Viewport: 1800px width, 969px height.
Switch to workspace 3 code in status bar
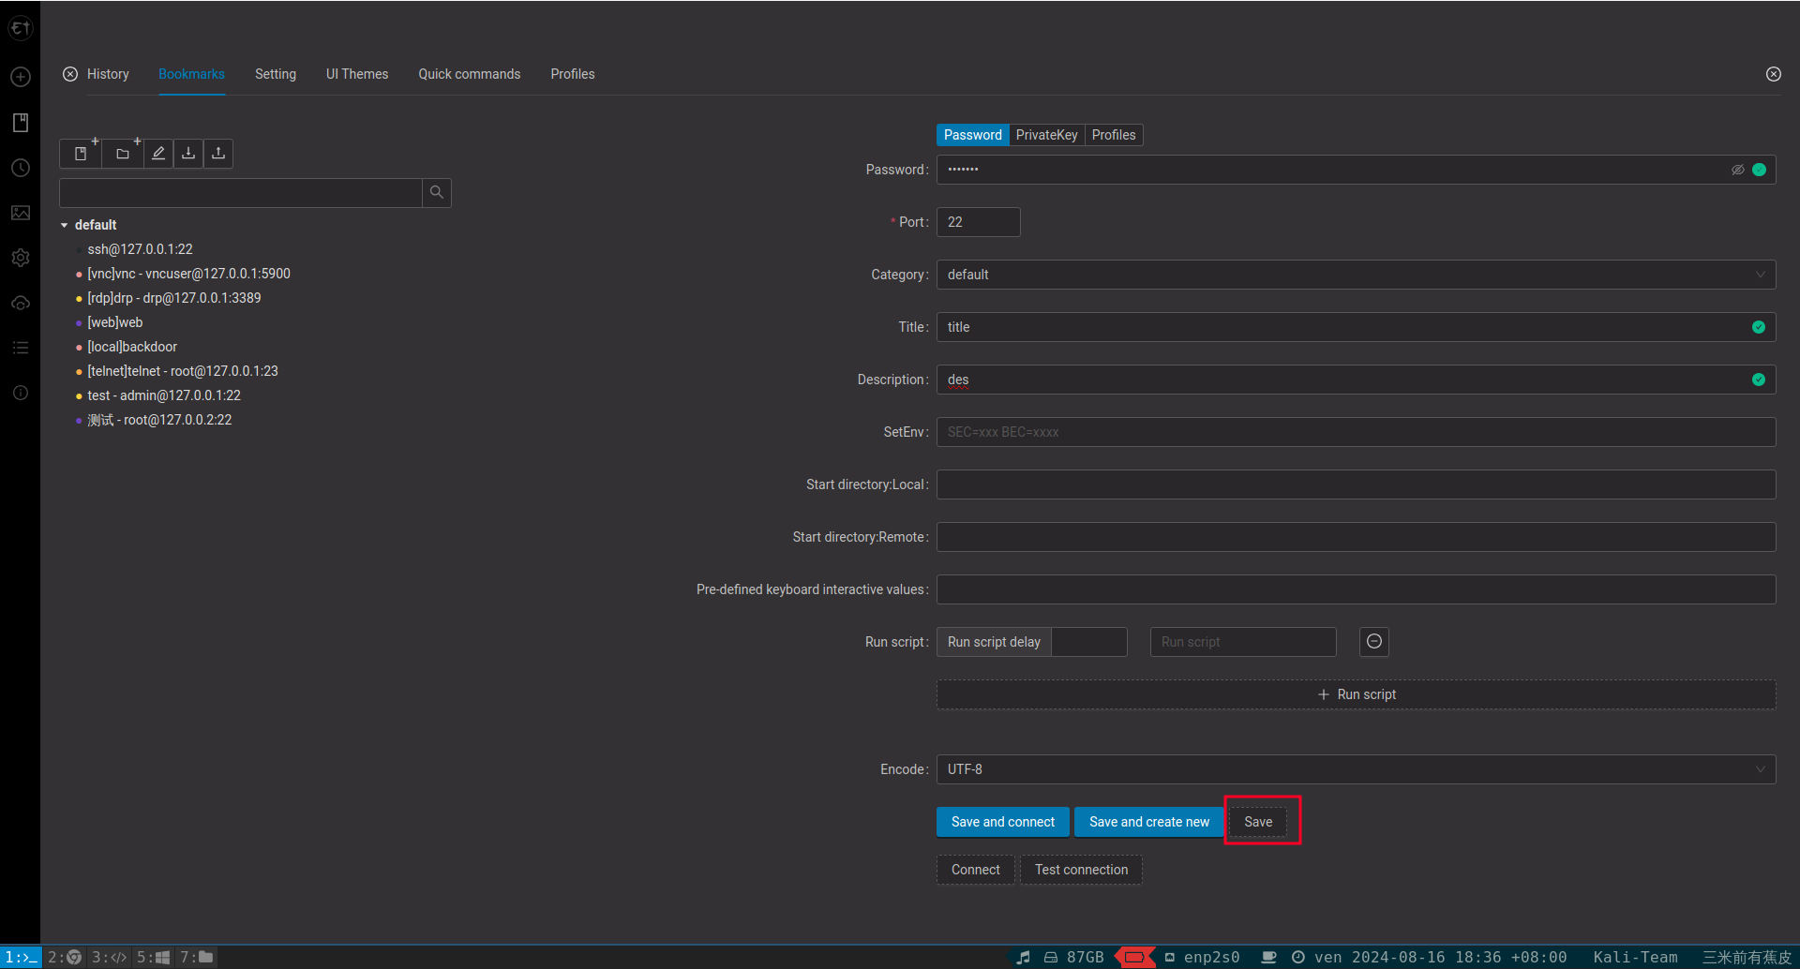[109, 957]
